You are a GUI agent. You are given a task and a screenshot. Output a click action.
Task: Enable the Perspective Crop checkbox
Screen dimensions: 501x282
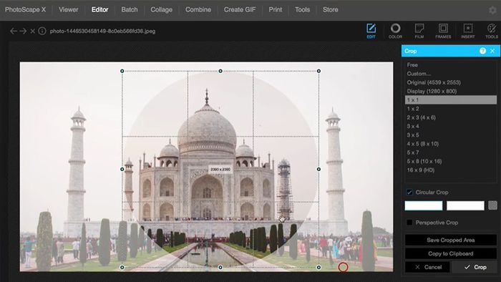(409, 223)
